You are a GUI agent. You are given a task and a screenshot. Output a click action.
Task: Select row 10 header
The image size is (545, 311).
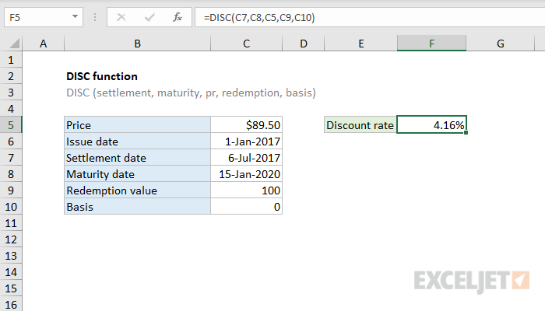(11, 207)
